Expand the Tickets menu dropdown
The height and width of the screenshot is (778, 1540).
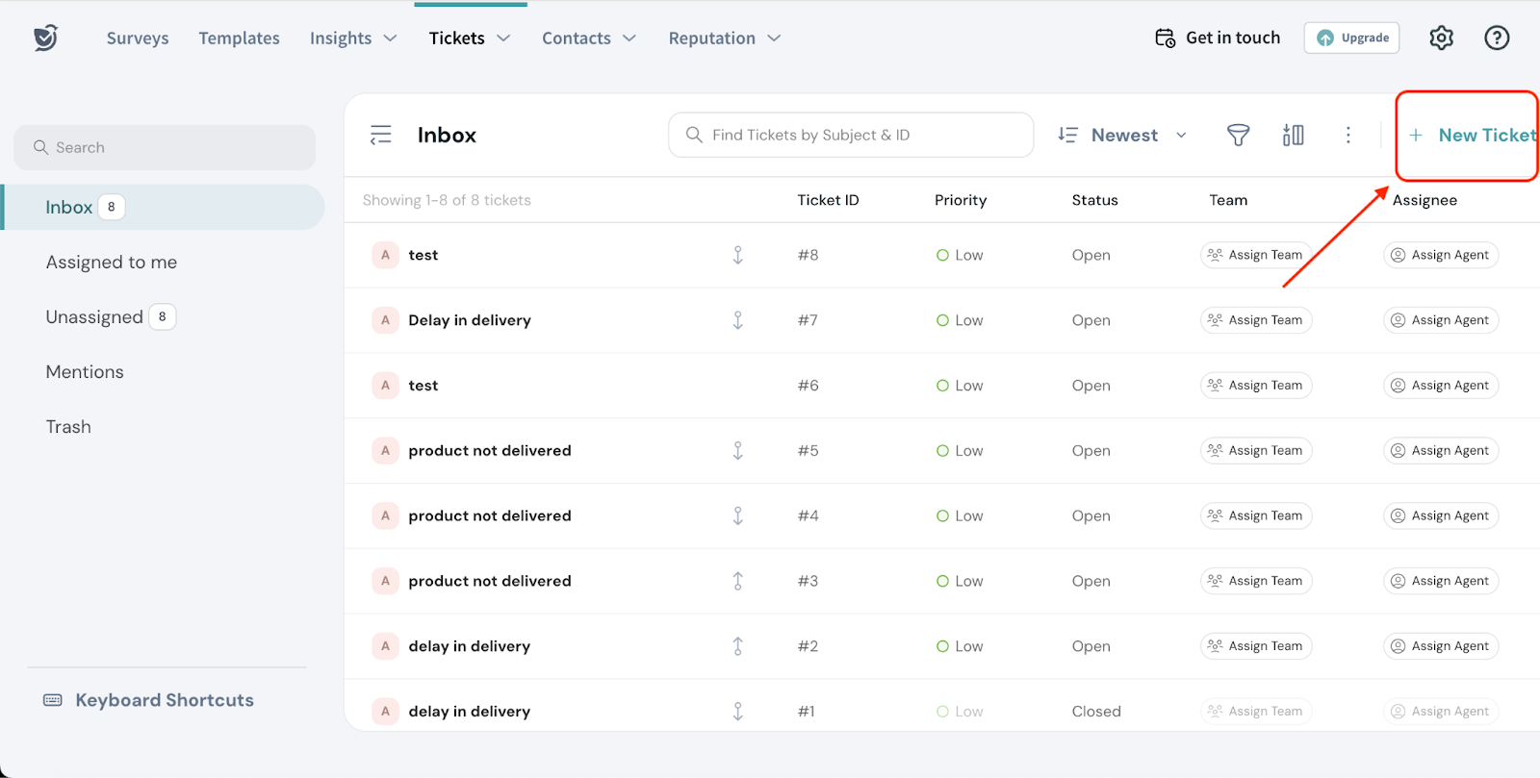[470, 38]
